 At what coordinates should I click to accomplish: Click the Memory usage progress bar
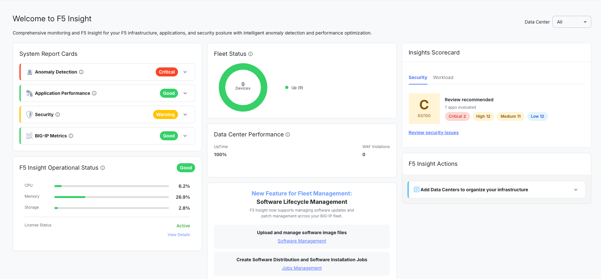coord(112,197)
